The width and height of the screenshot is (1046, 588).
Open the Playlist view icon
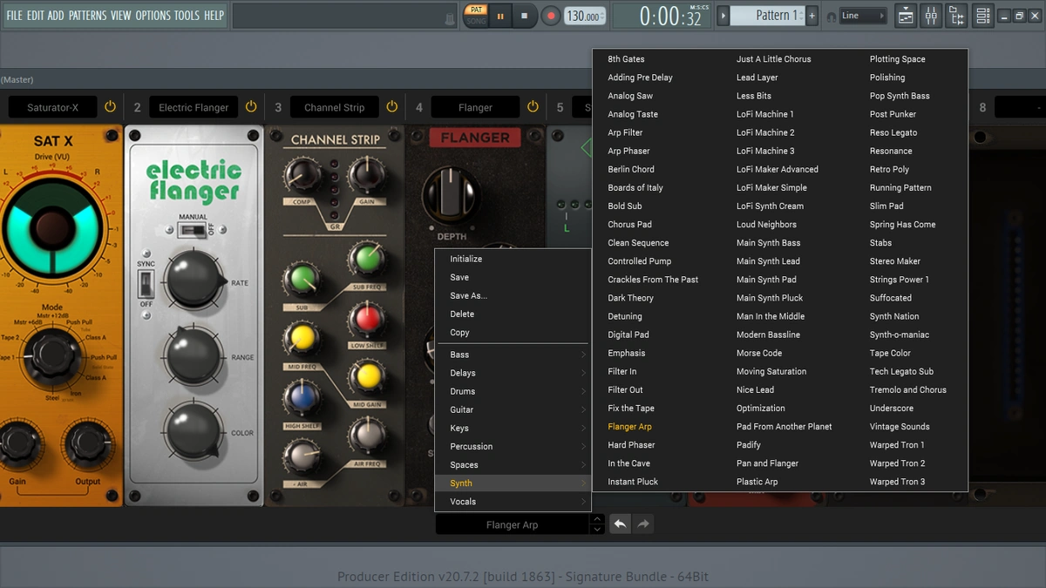[906, 16]
